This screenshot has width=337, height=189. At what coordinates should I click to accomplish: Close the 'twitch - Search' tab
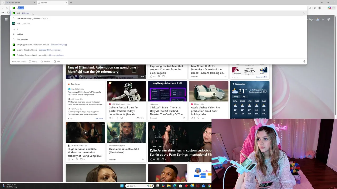tap(34, 3)
